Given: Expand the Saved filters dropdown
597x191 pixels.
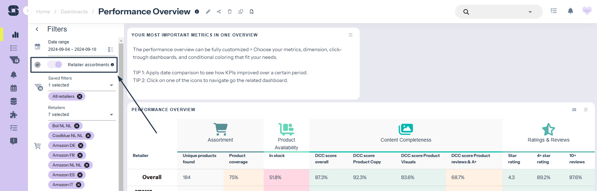Looking at the screenshot, I should coord(111,85).
